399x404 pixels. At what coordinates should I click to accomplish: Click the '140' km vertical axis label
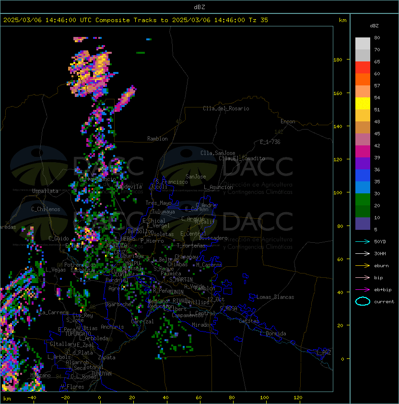coord(338,126)
